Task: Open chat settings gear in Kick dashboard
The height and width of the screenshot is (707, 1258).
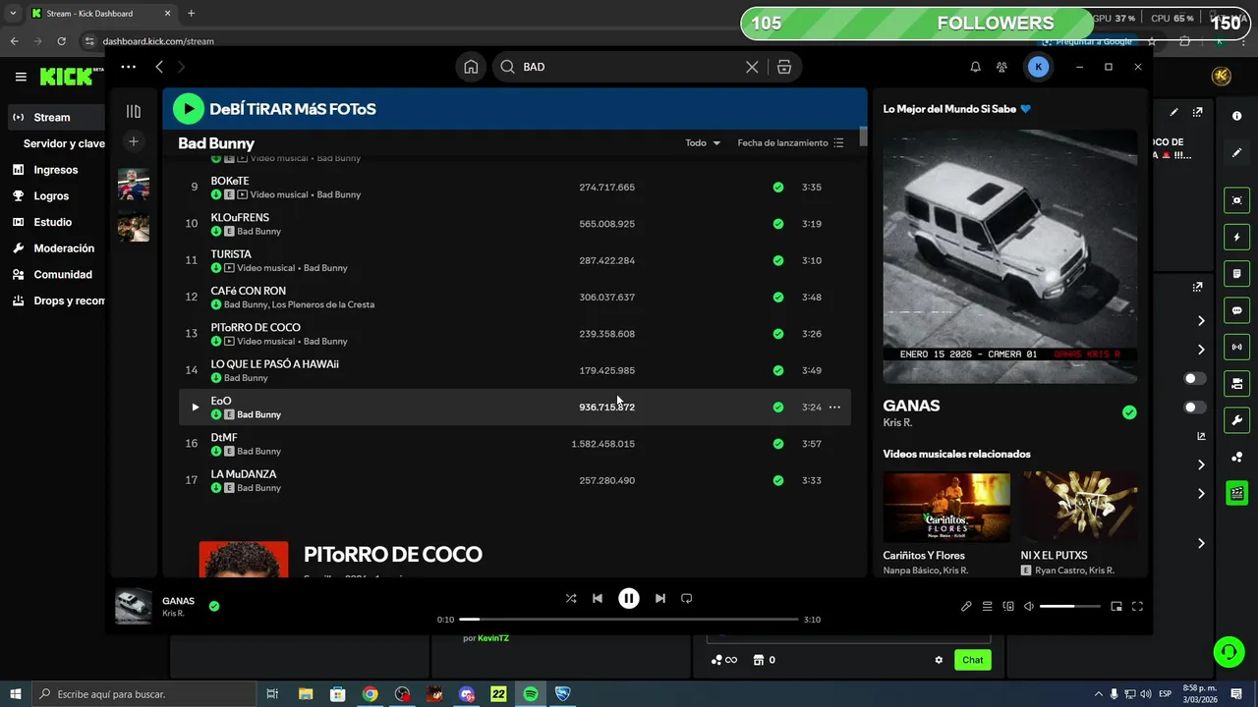Action: click(x=939, y=660)
